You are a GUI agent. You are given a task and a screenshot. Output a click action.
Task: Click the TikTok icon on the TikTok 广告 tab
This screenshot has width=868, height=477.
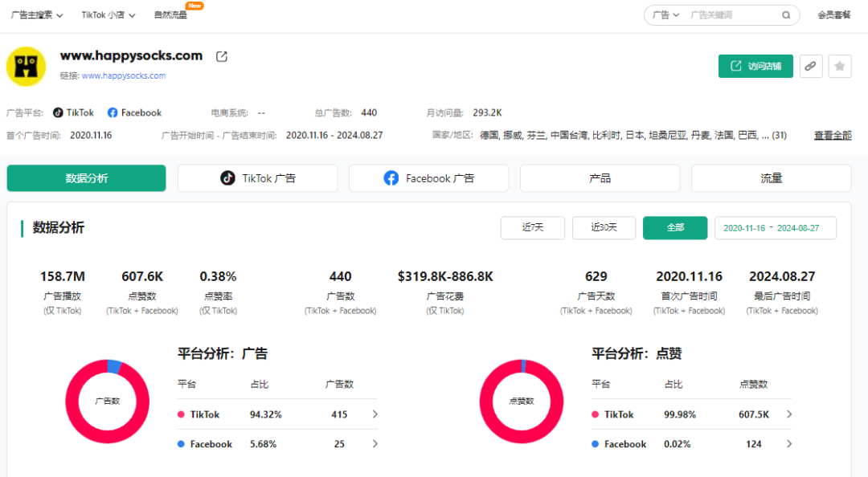[x=227, y=177]
